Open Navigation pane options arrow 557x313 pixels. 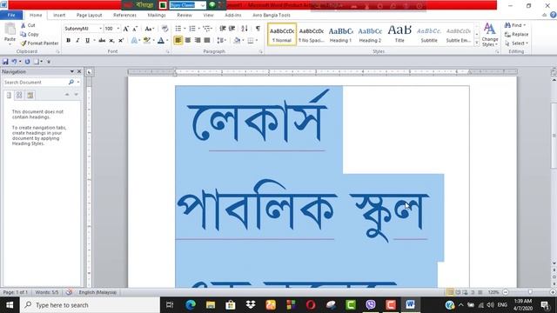coord(72,71)
